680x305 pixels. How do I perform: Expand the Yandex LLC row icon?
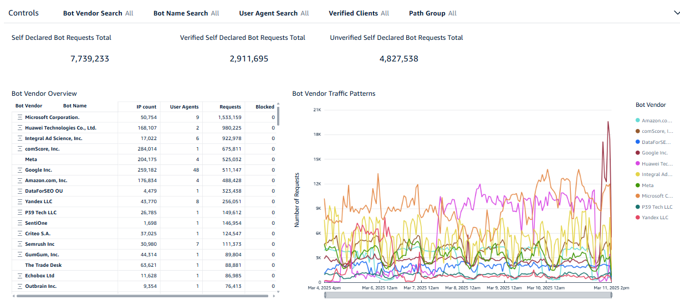click(x=19, y=202)
